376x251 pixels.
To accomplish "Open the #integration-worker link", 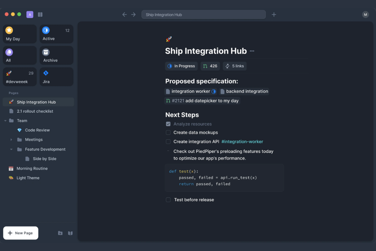I will pos(242,142).
